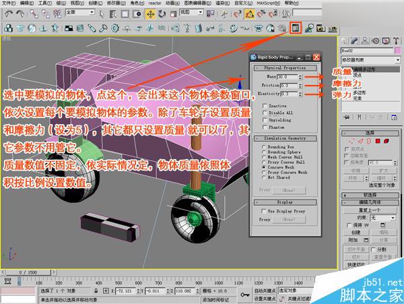Viewport: 404px width, 304px height.
Task: Click the reactor Preview Animation camera icon
Action: point(321,28)
